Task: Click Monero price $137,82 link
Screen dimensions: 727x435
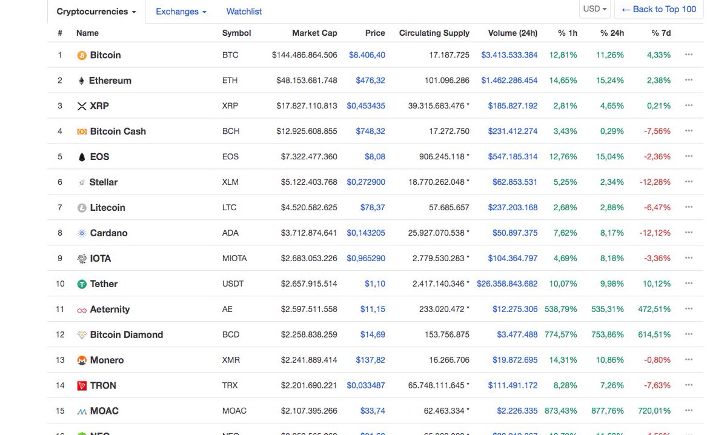Action: click(371, 360)
